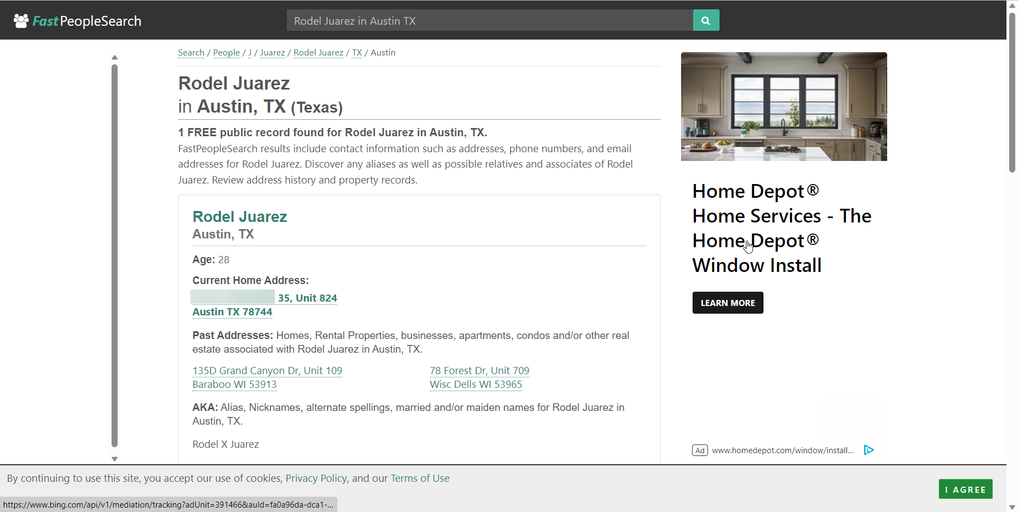Click the left panel scroll up arrow
1018x512 pixels.
(x=114, y=57)
